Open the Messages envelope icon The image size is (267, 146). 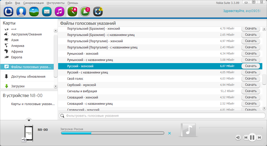(47, 12)
